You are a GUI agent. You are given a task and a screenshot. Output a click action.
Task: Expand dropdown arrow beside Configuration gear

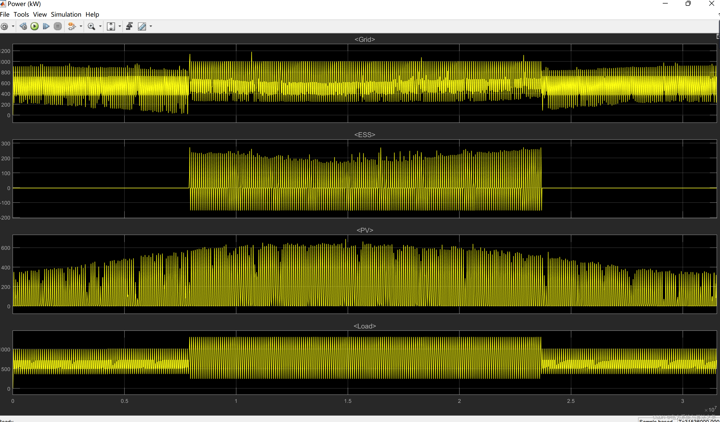pyautogui.click(x=13, y=26)
